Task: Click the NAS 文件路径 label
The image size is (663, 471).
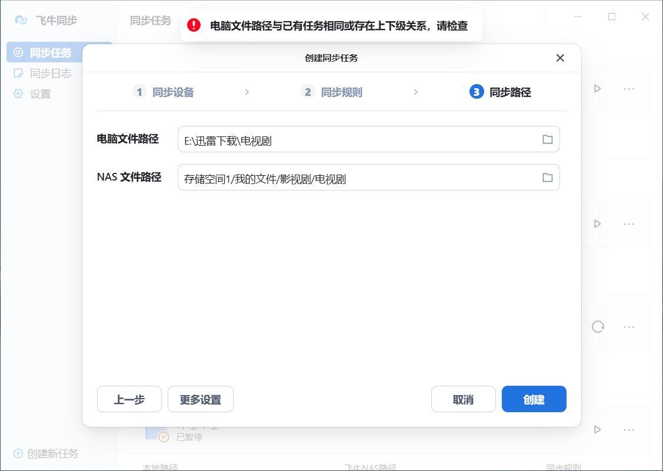Action: coord(129,177)
